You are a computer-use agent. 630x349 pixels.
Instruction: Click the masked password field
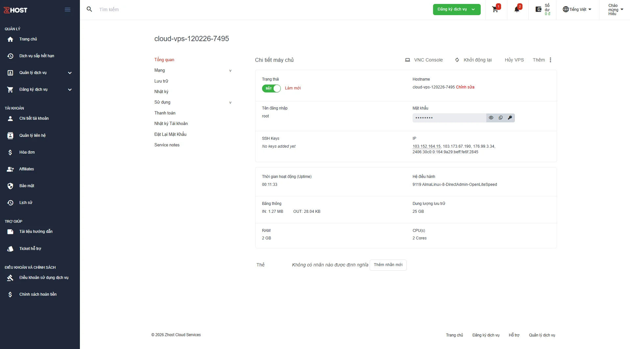(449, 118)
